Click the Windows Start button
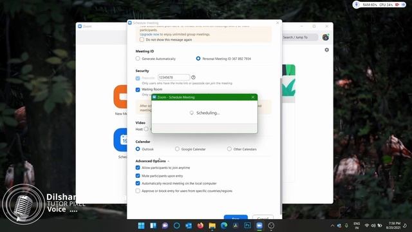This screenshot has height=232, width=412. click(141, 226)
